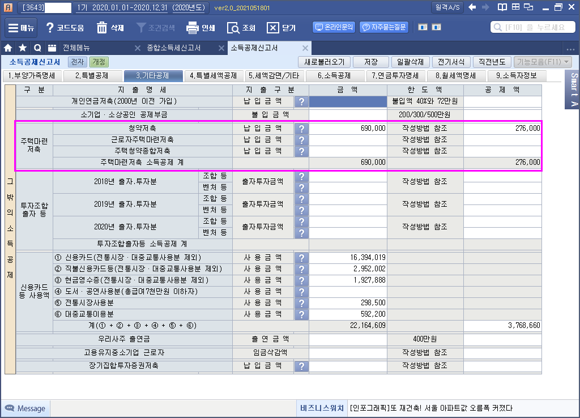Click the 일괄삭제 button
The image size is (580, 418).
[410, 62]
